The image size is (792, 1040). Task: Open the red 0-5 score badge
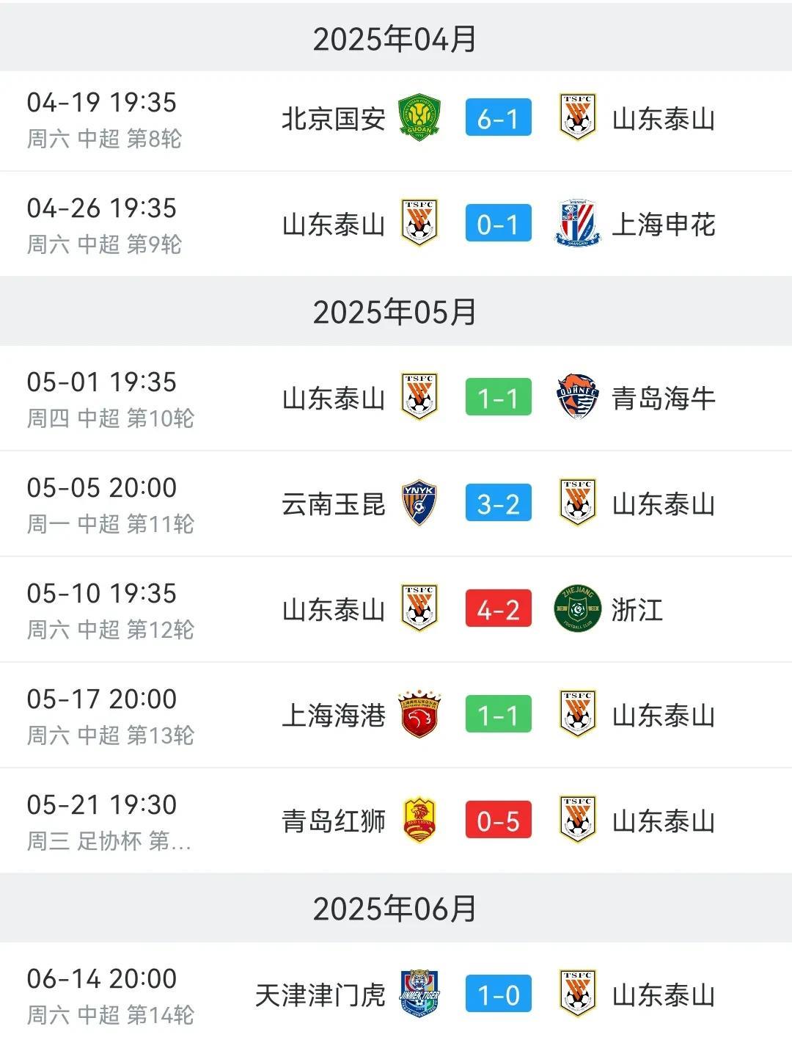[498, 821]
